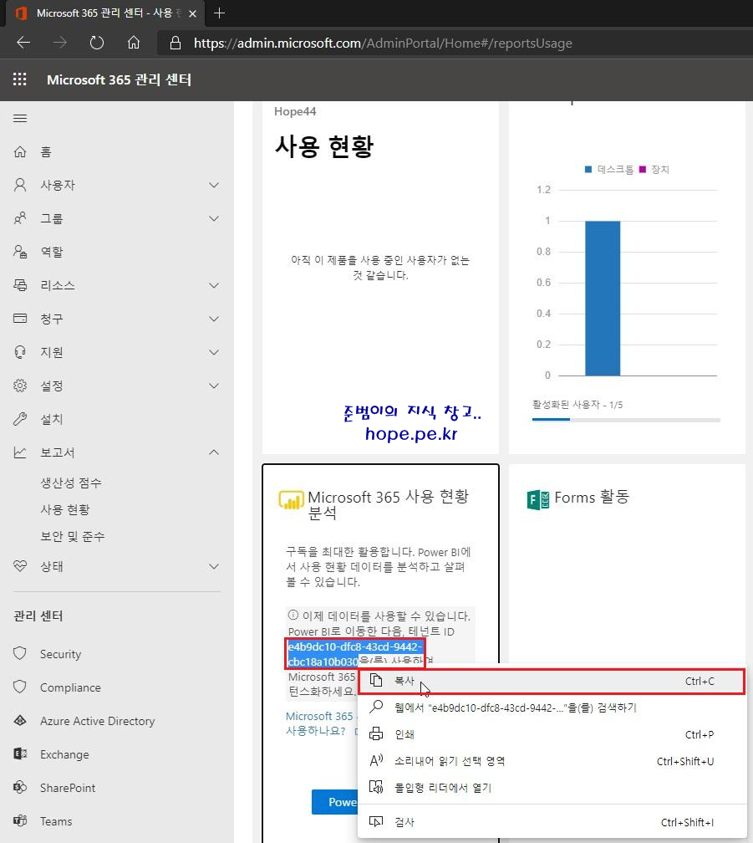Collapse the 보고서 chevron
Viewport: 753px width, 843px height.
pyautogui.click(x=214, y=452)
